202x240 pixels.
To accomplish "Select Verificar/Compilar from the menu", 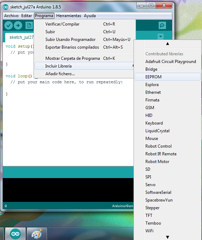I will pos(85,24).
